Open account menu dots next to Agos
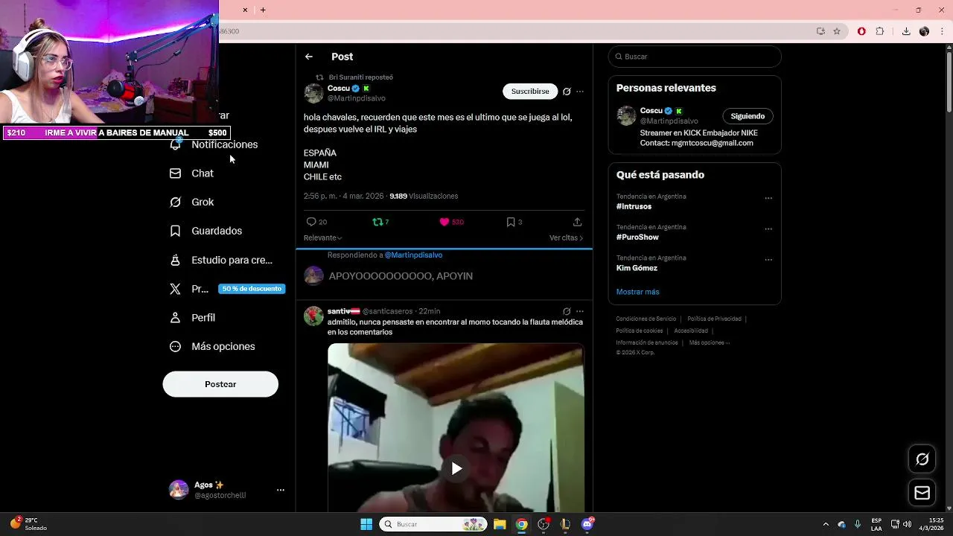953x536 pixels. pos(281,490)
